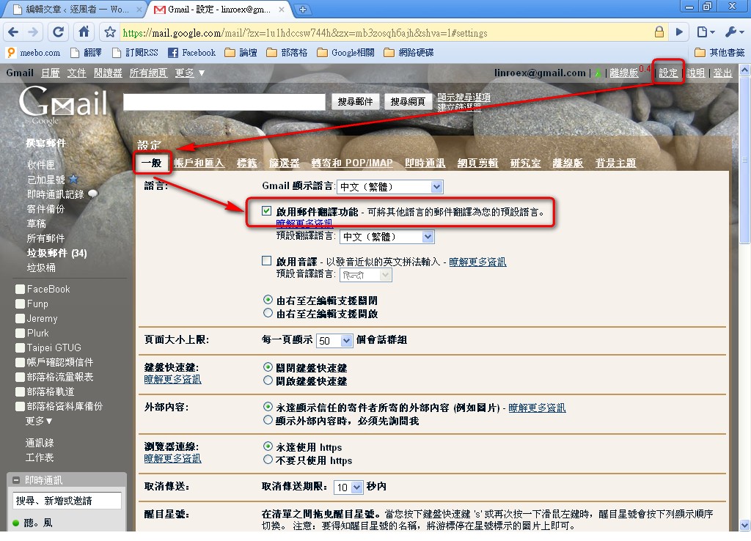Click the browser Forward arrow

[x=33, y=32]
